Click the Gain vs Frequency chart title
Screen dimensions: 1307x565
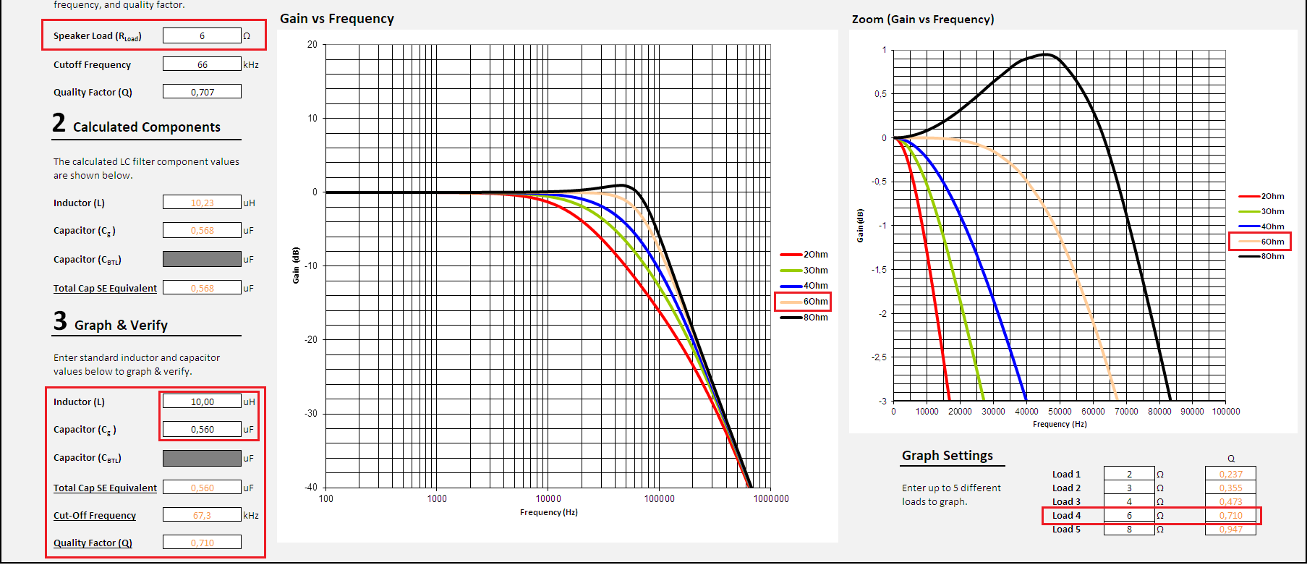337,19
